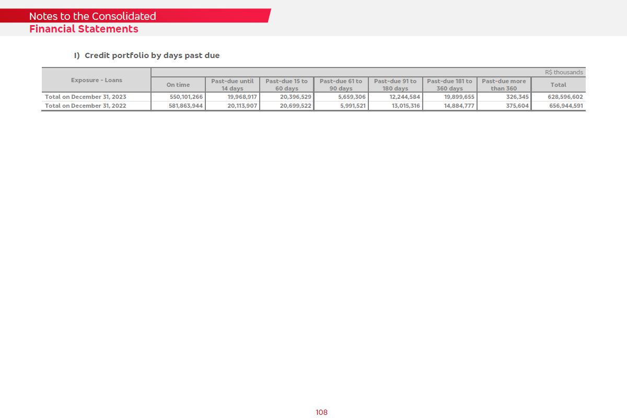Click the value 326,345
This screenshot has height=418, width=627.
pos(518,97)
